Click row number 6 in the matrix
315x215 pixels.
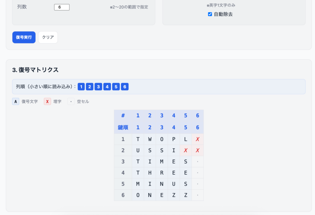click(123, 195)
